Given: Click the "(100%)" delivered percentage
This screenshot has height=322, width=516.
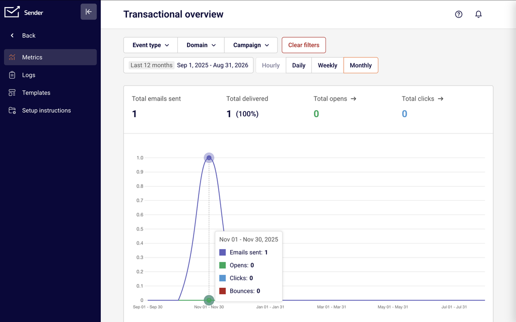Looking at the screenshot, I should pos(247,114).
